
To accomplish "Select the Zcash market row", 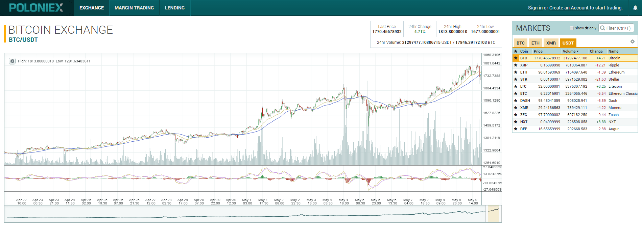I will (x=575, y=115).
